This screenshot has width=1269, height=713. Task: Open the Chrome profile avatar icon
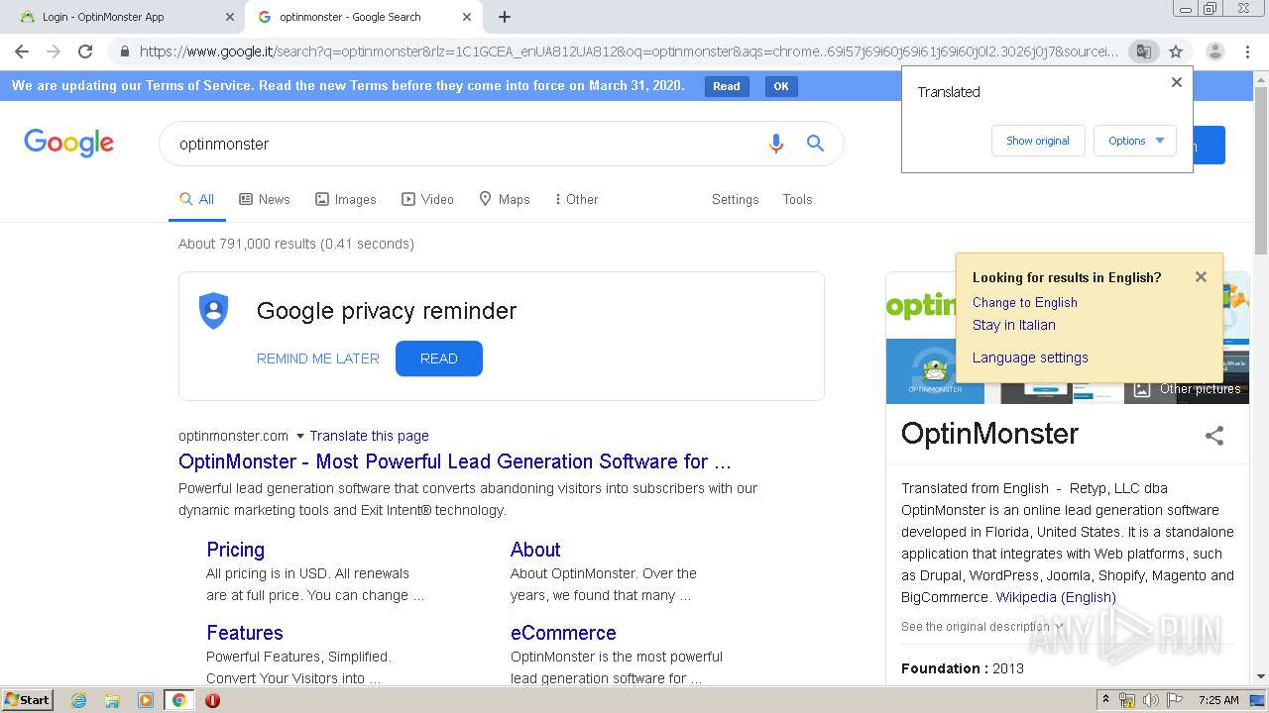(x=1214, y=51)
